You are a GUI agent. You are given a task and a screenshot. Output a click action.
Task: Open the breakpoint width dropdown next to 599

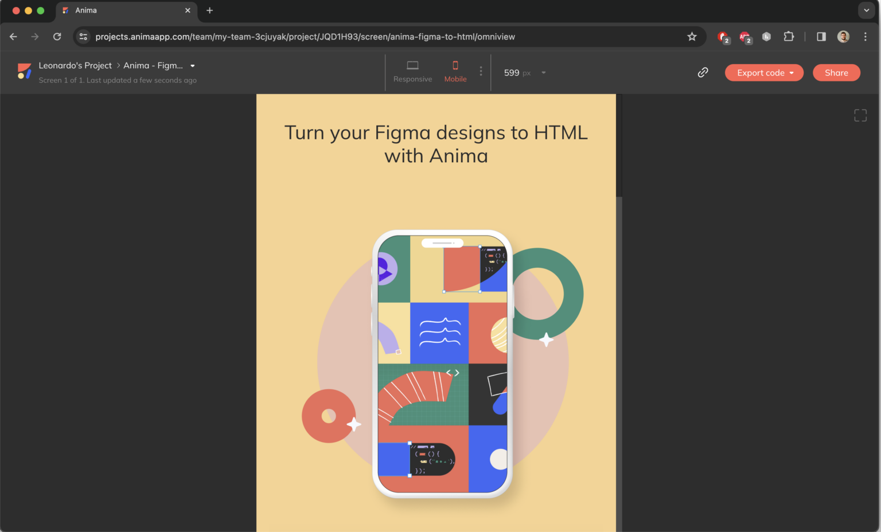coord(543,72)
